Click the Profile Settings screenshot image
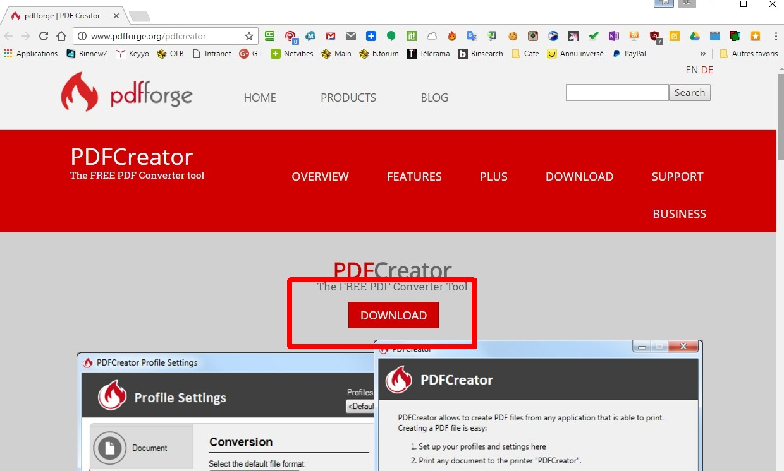Image resolution: width=784 pixels, height=471 pixels. pyautogui.click(x=226, y=412)
